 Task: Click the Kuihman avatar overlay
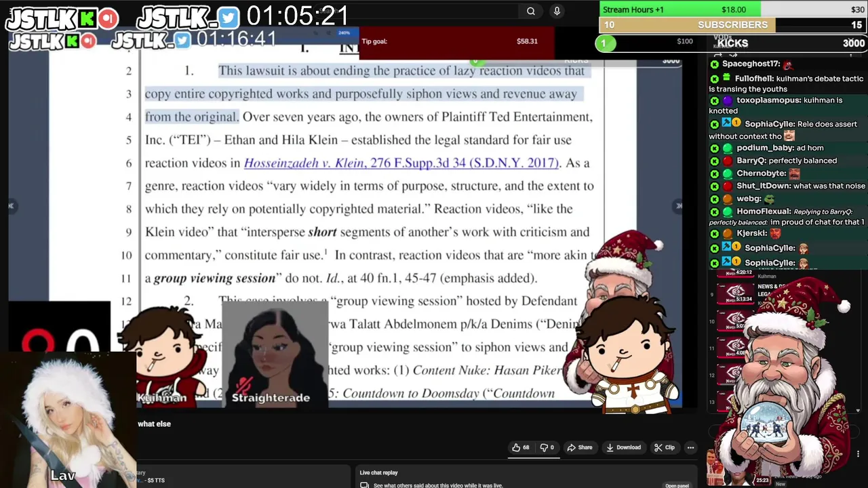[x=163, y=356]
